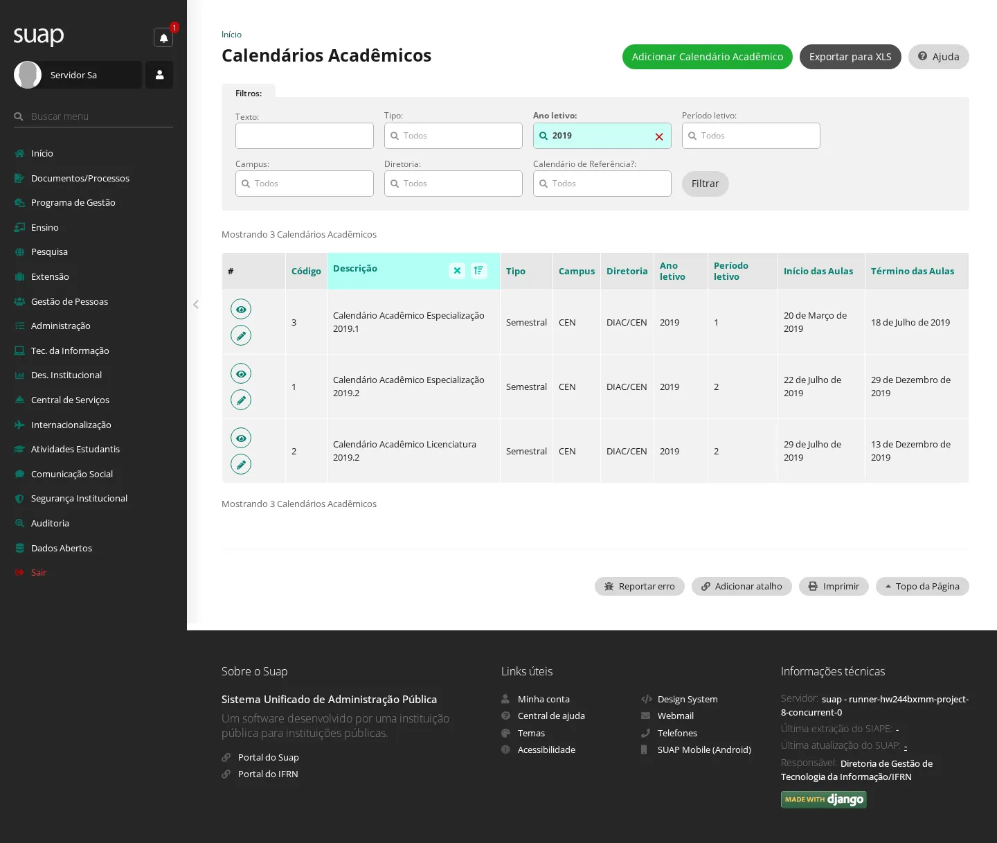Viewport: 997px width, 843px height.
Task: Clear the 2019 Ano letivo filter
Action: pos(659,136)
